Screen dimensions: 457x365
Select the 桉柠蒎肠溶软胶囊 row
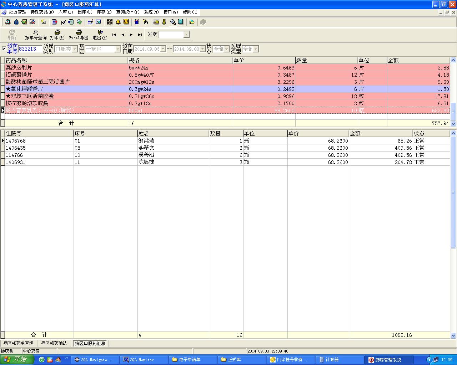[x=227, y=103]
